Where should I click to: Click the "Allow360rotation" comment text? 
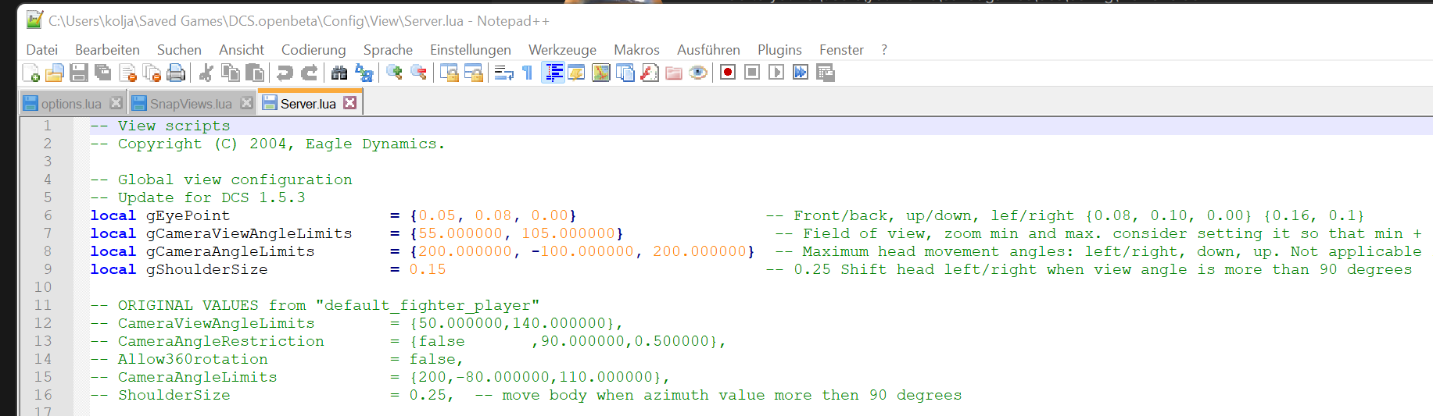point(193,359)
